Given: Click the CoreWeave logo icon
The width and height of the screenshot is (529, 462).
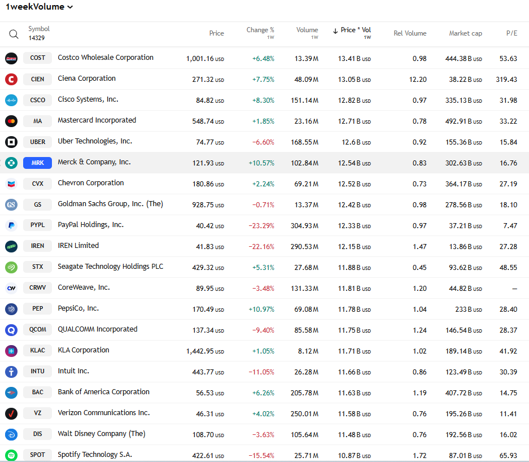Looking at the screenshot, I should coord(11,288).
